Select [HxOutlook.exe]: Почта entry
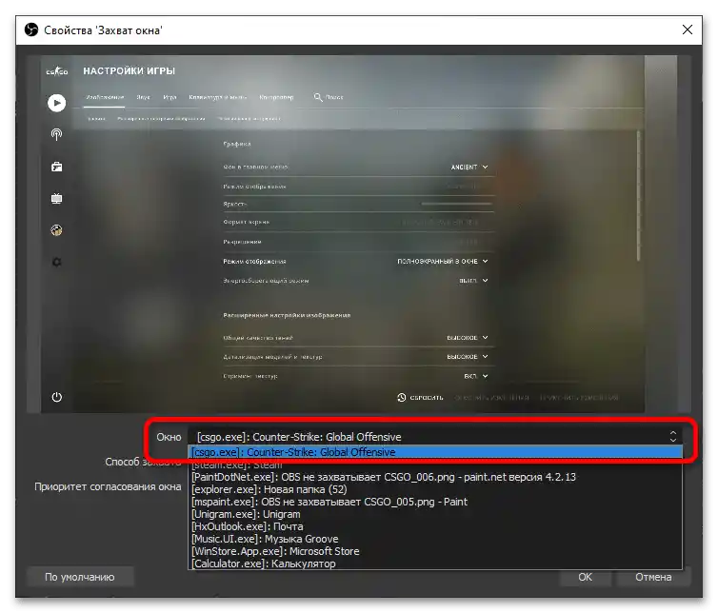The width and height of the screenshot is (718, 613). pos(435,526)
